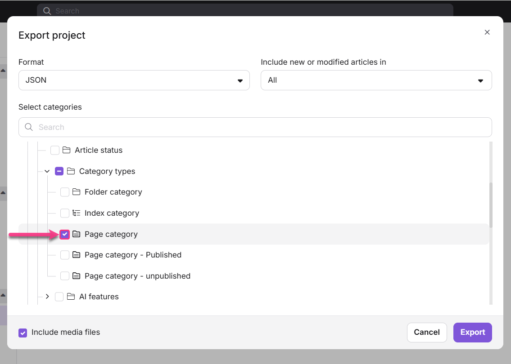Uncheck the Page category checkbox

64,234
